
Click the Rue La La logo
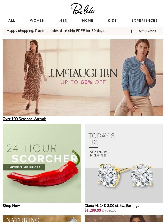pyautogui.click(x=83, y=9)
